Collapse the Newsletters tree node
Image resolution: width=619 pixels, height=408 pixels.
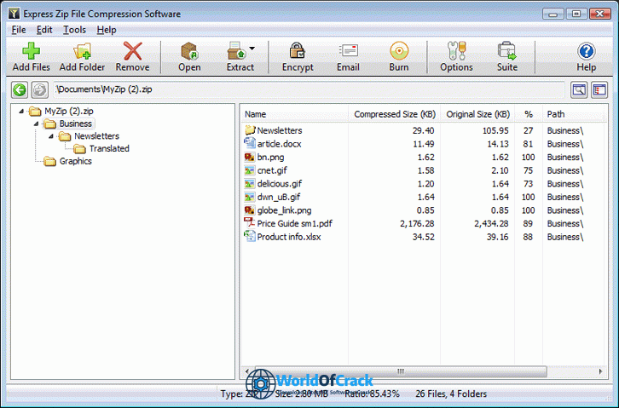point(51,136)
